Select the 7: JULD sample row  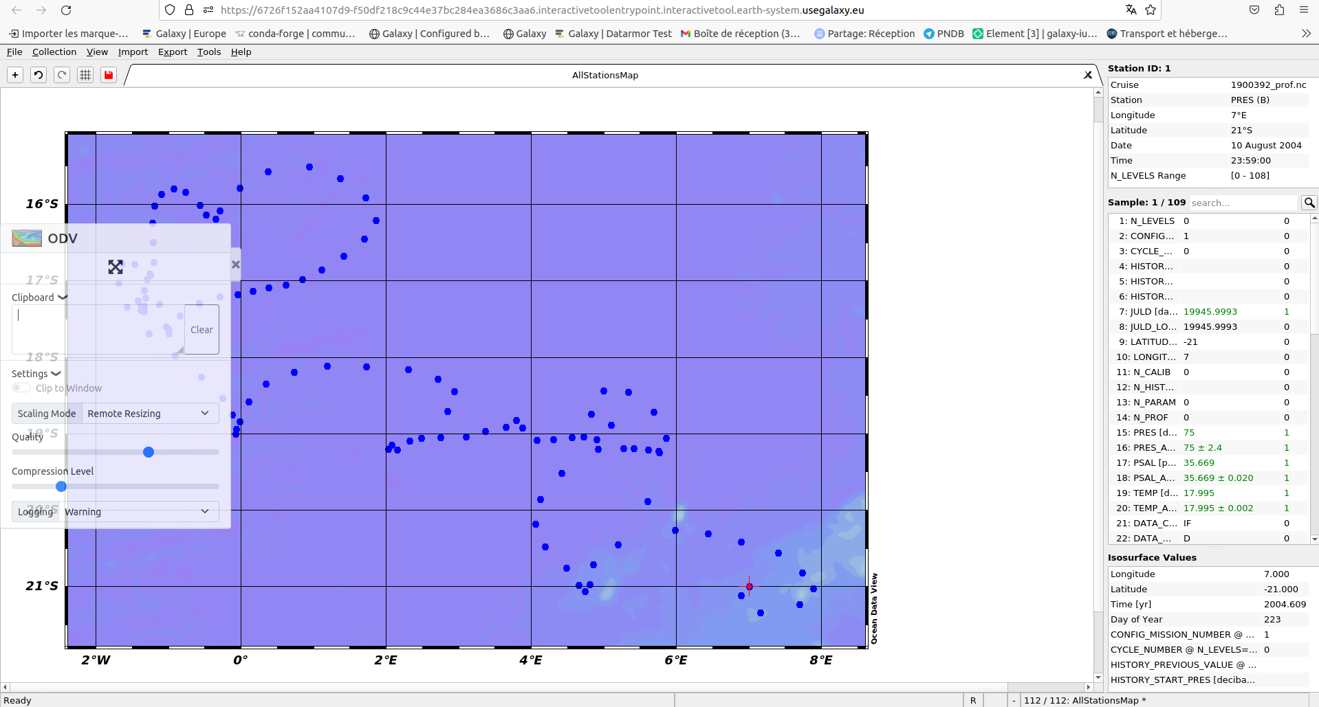[1209, 312]
